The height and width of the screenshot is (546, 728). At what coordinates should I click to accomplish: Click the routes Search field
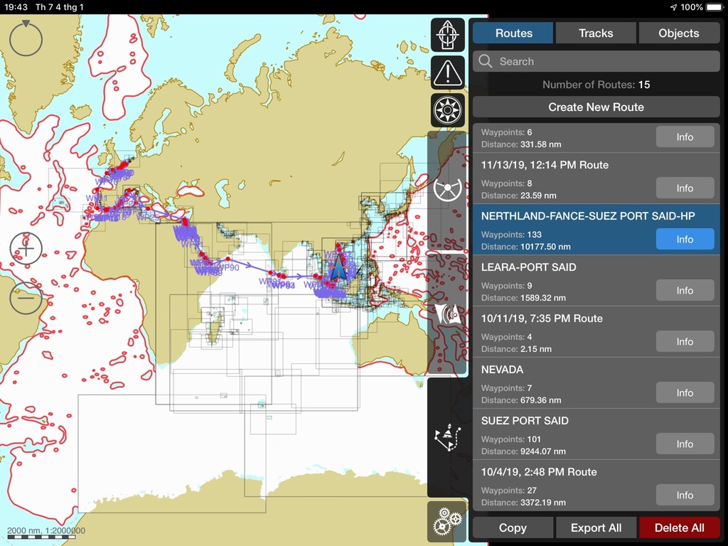point(596,62)
